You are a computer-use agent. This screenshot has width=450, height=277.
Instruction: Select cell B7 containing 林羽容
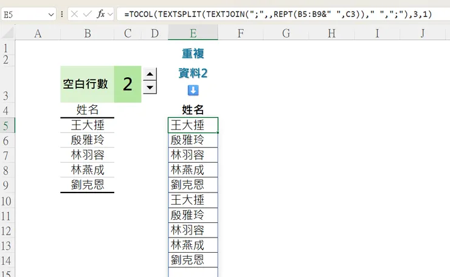point(87,155)
